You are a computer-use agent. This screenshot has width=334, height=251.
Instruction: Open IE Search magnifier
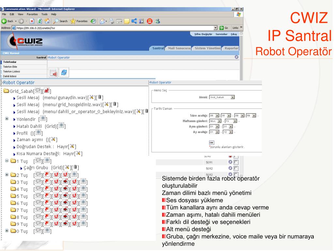pos(56,21)
